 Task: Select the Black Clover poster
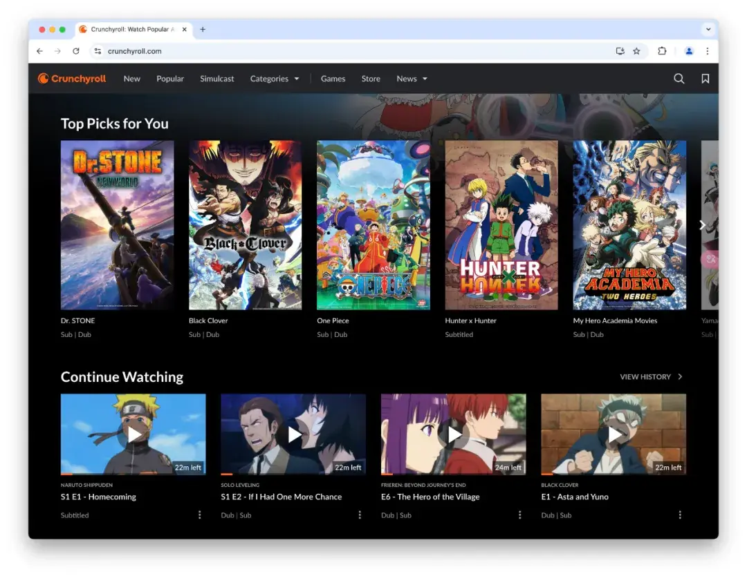tap(246, 225)
